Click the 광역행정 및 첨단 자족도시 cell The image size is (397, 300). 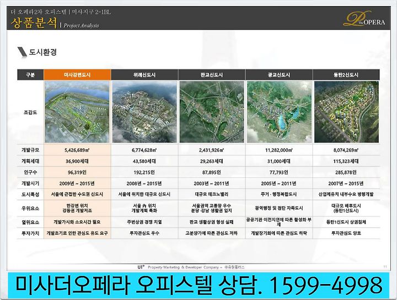pyautogui.click(x=279, y=208)
